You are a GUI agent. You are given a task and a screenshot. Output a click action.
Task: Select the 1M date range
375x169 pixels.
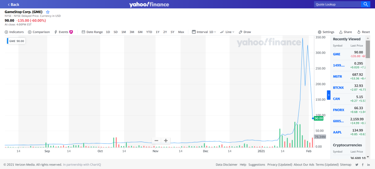[x=123, y=32]
